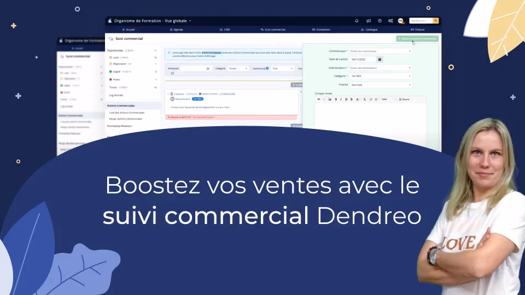Screen dimensions: 525x295
Task: Click the Source button in editor toolbar
Action: click(404, 99)
